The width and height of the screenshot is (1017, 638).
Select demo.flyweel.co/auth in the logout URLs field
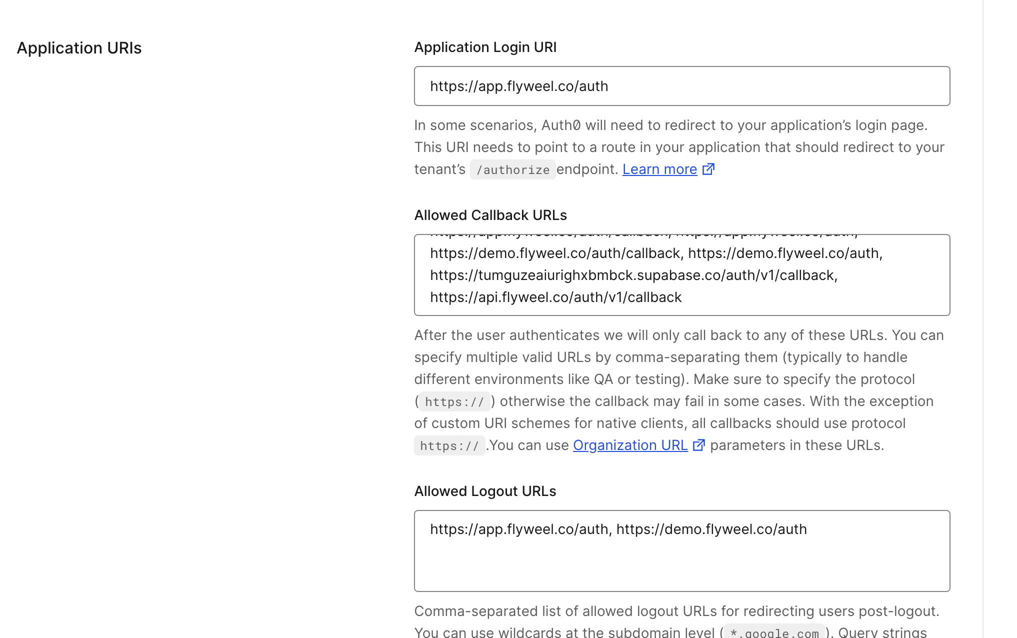pyautogui.click(x=712, y=528)
